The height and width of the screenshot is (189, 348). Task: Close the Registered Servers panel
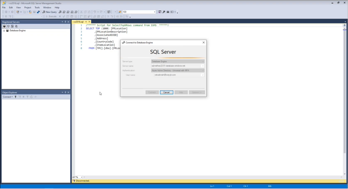click(x=68, y=22)
